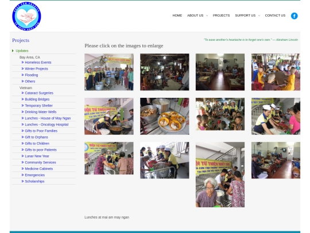Viewport: 310px width, 233px height.
Task: Open the Winter Projects link
Action: tap(36, 69)
